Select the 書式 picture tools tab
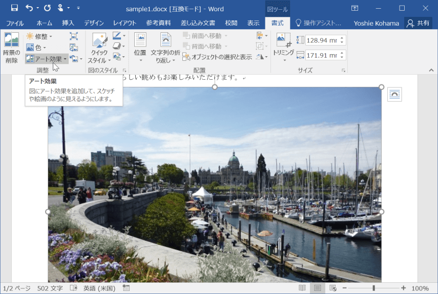438x294 pixels. pyautogui.click(x=277, y=23)
